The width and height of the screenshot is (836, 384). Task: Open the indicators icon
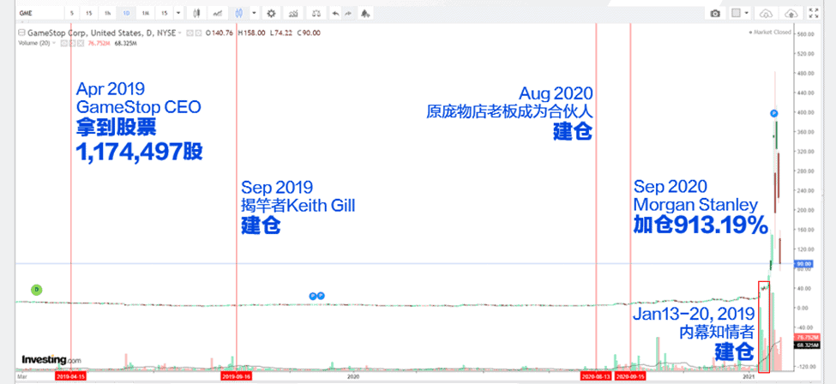click(292, 13)
